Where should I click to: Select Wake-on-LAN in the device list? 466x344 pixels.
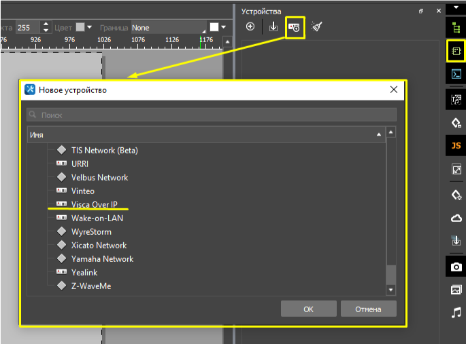pos(97,218)
